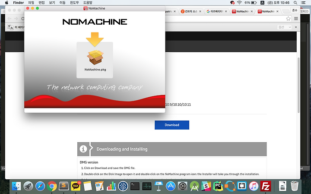311x194 pixels.
Task: Launch Android Studio from the Dock
Action: (194, 186)
